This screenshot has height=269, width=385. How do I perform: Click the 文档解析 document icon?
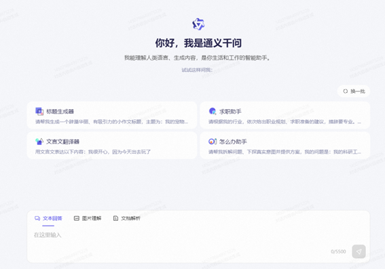(x=115, y=218)
